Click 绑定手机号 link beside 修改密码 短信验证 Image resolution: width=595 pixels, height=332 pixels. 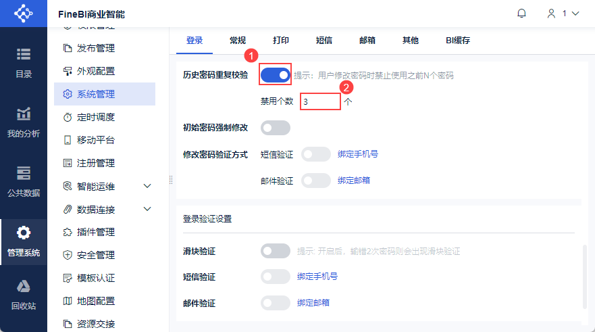(358, 154)
